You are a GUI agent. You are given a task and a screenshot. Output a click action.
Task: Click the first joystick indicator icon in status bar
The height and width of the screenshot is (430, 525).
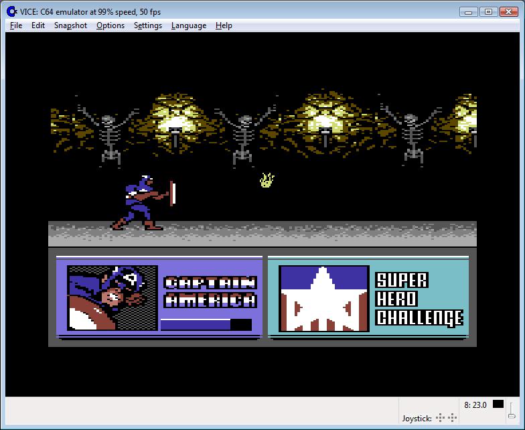tap(441, 418)
